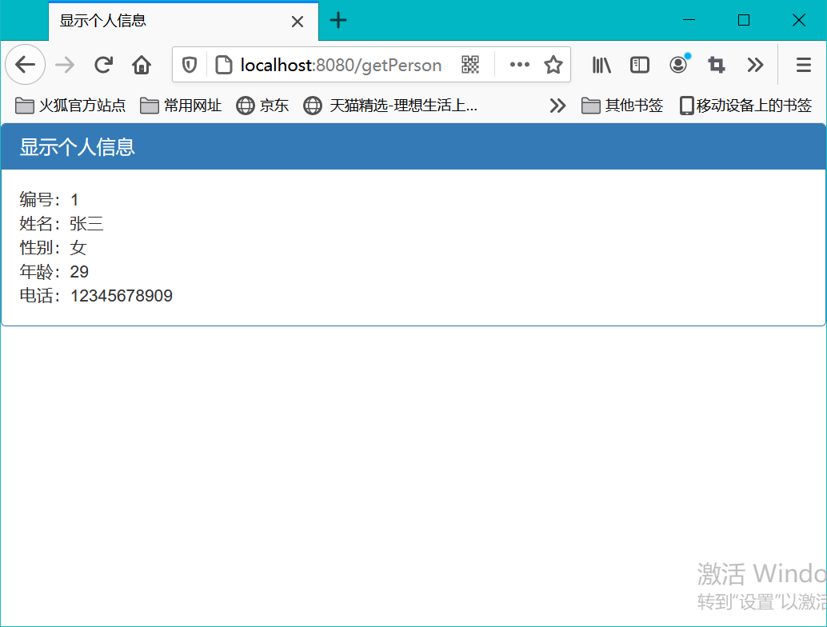Open the QR code generator icon
This screenshot has width=827, height=627.
click(x=470, y=65)
